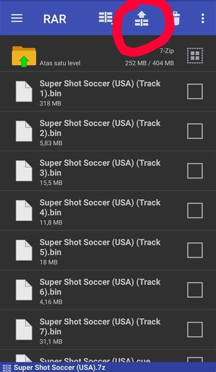Tick the Track 5.bin checkbox
The height and width of the screenshot is (372, 216).
pos(195,250)
